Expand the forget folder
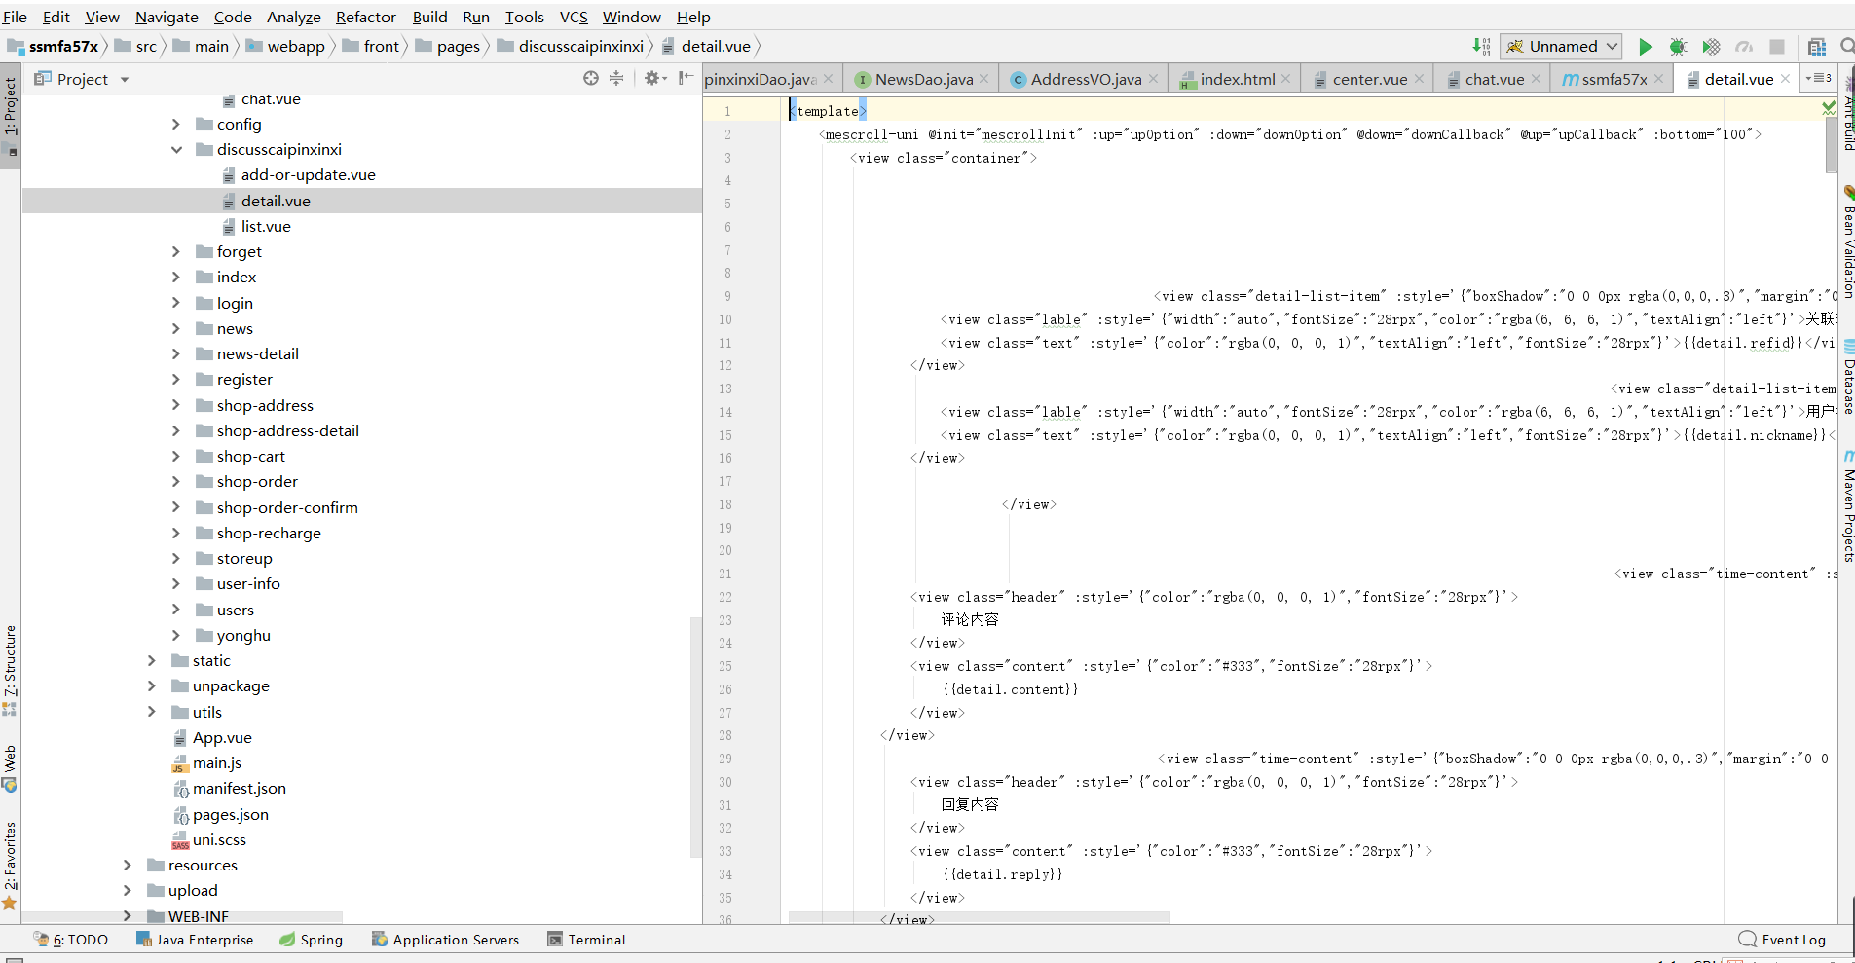The image size is (1855, 963). [176, 252]
